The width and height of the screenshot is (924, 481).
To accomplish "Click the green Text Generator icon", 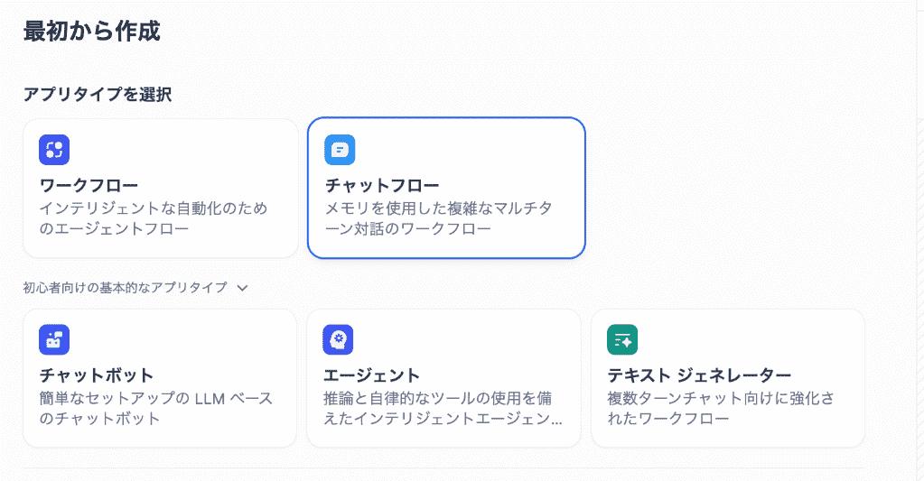I will [x=622, y=339].
